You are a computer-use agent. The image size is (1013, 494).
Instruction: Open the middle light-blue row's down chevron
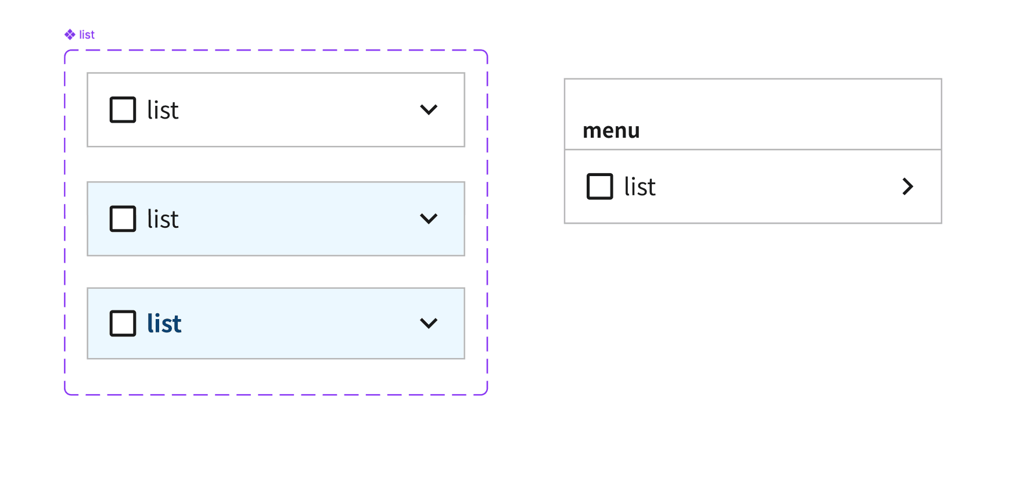click(x=429, y=219)
